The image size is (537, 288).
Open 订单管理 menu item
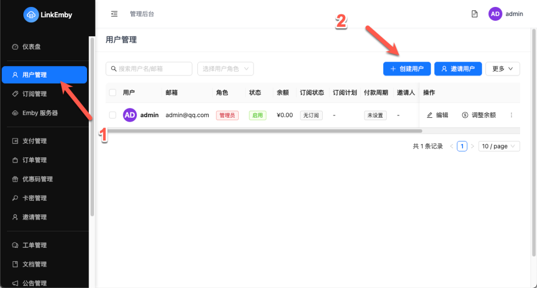click(45, 160)
